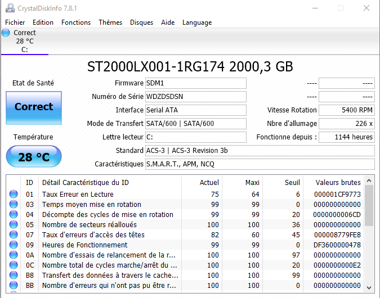Open the Aide menu
Viewport: 380px width, 298px height.
tap(168, 22)
